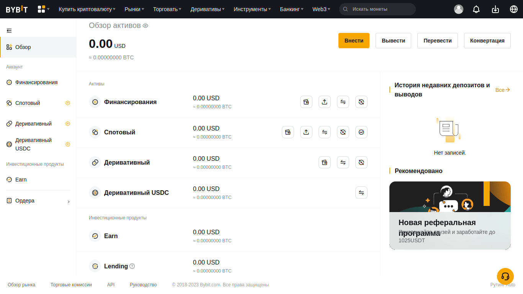Open language globe icon
The width and height of the screenshot is (523, 294).
(x=514, y=9)
